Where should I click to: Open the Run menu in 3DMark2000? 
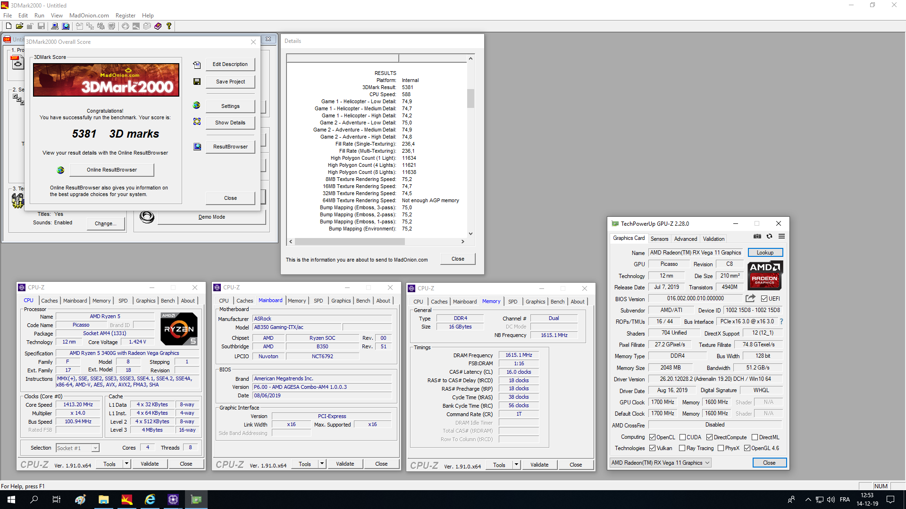[x=39, y=16]
